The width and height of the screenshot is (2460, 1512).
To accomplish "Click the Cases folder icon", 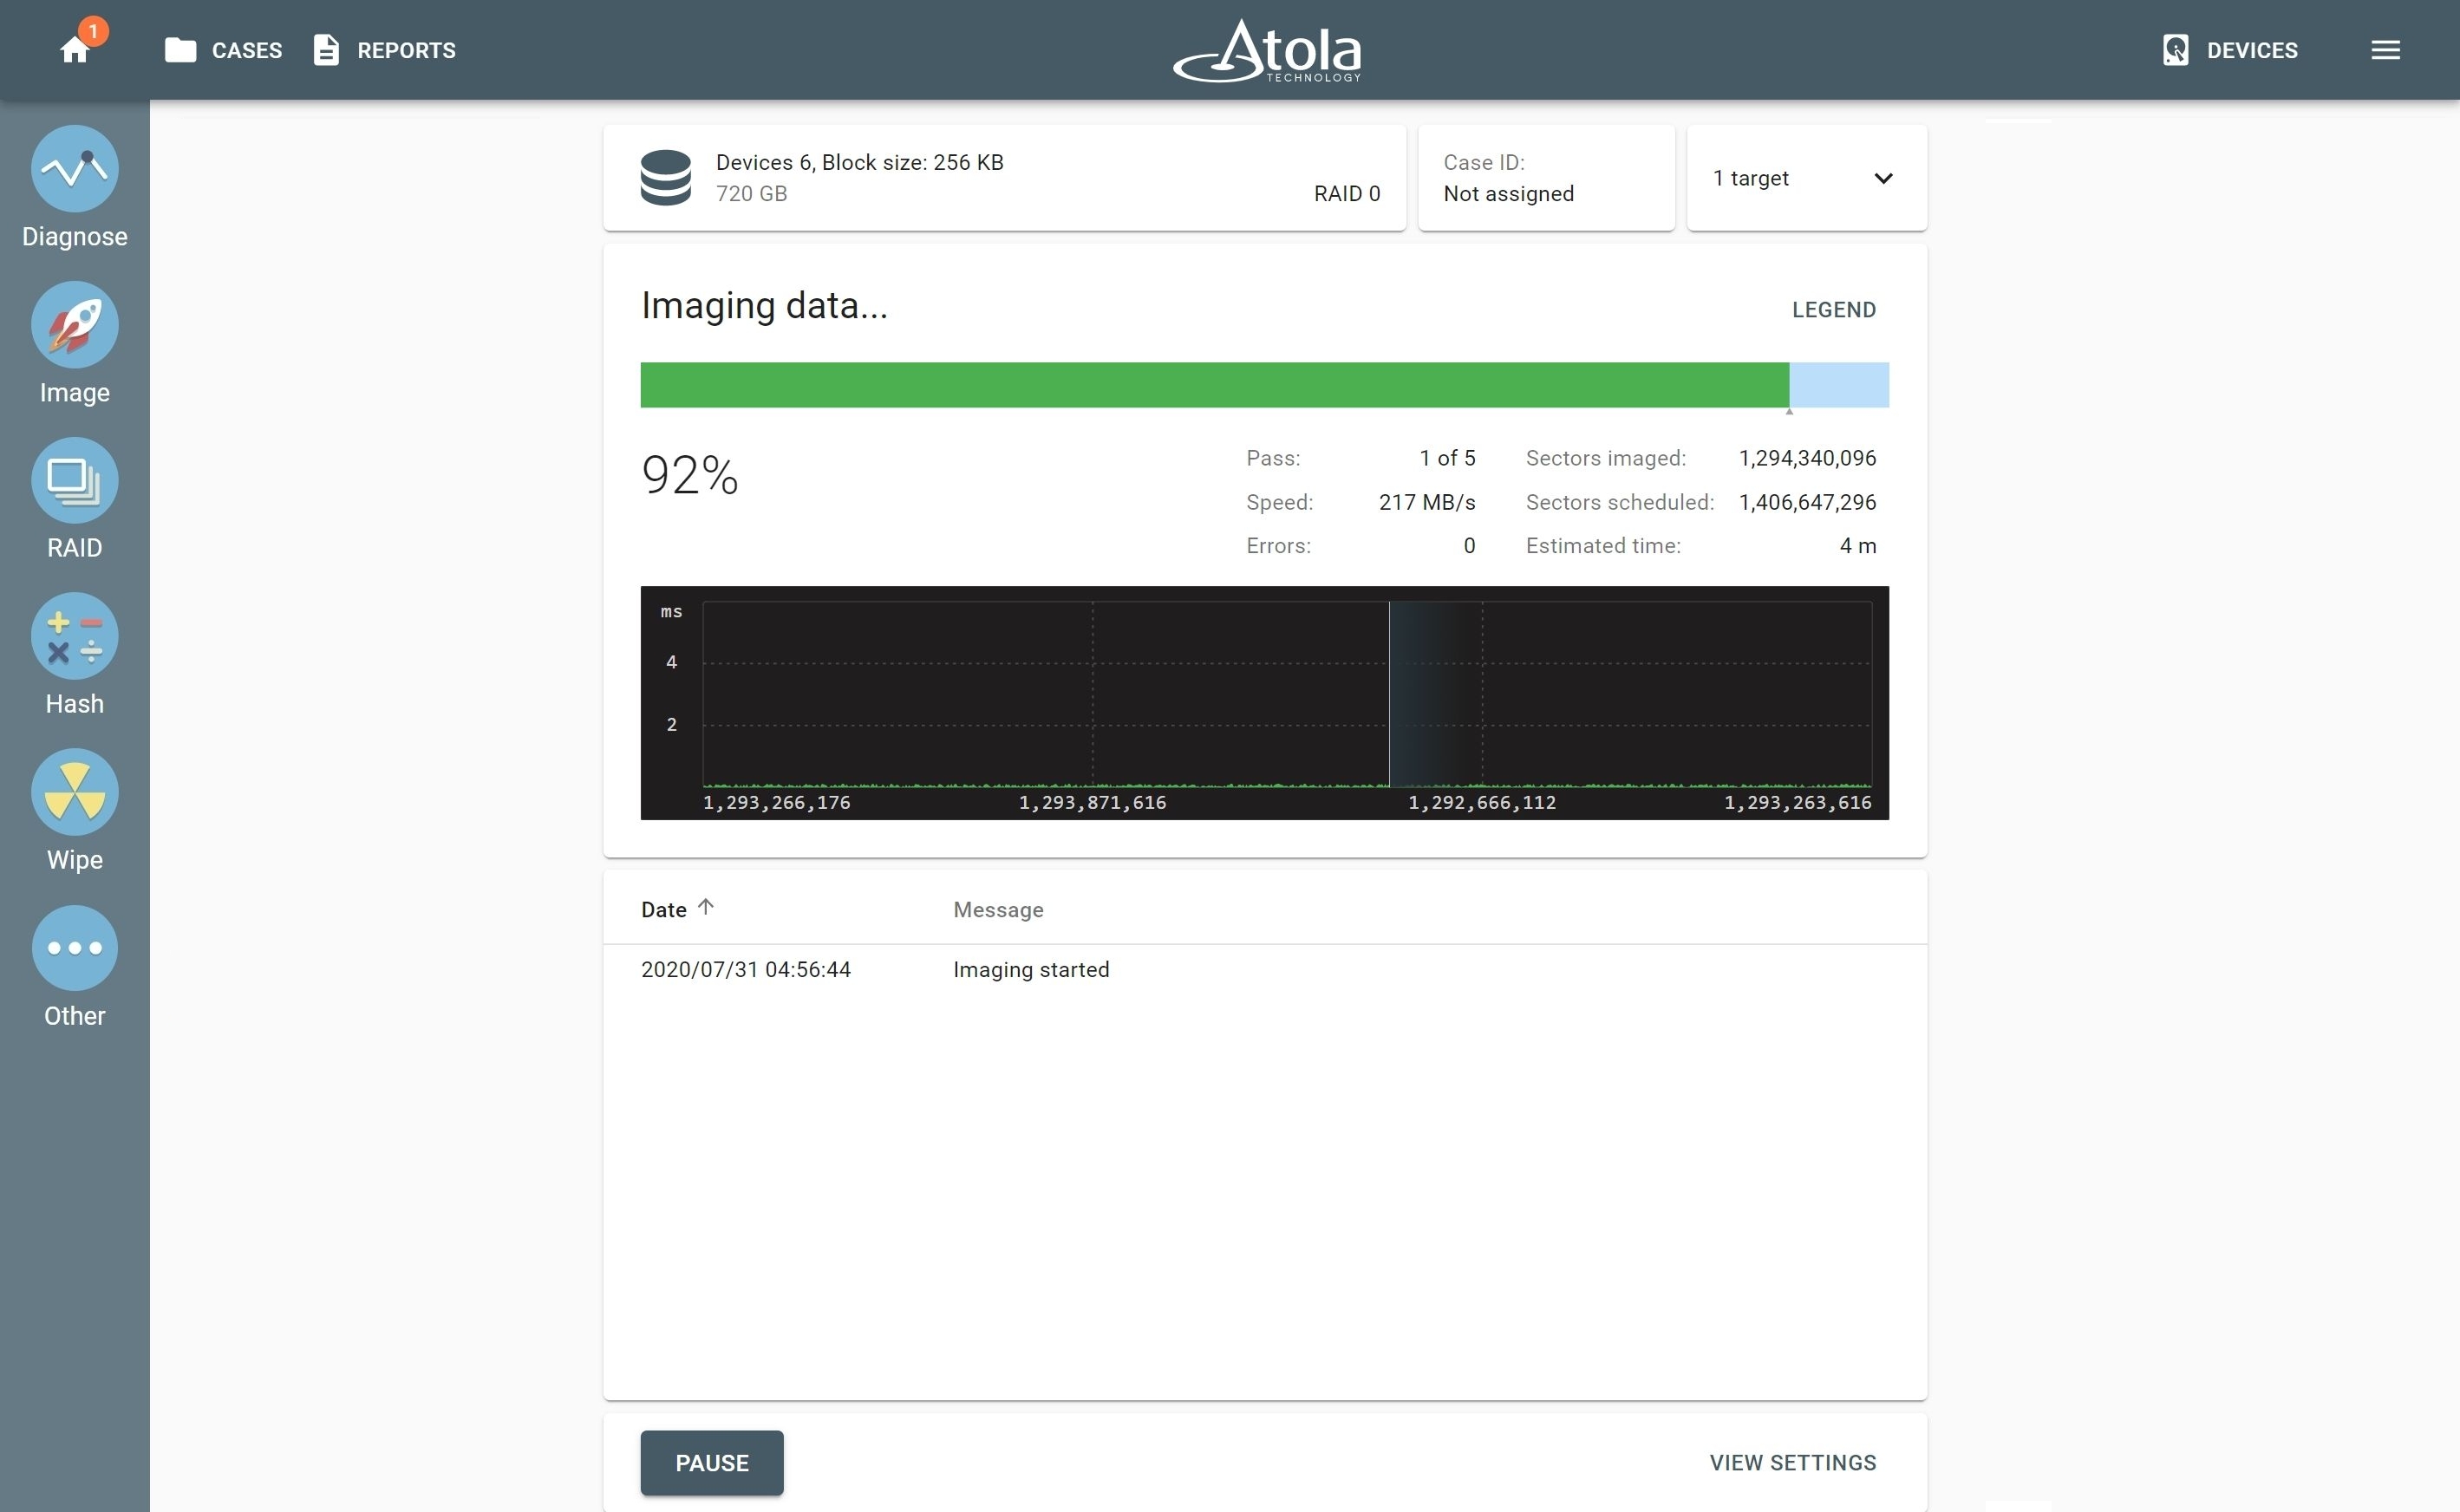I will coord(180,50).
